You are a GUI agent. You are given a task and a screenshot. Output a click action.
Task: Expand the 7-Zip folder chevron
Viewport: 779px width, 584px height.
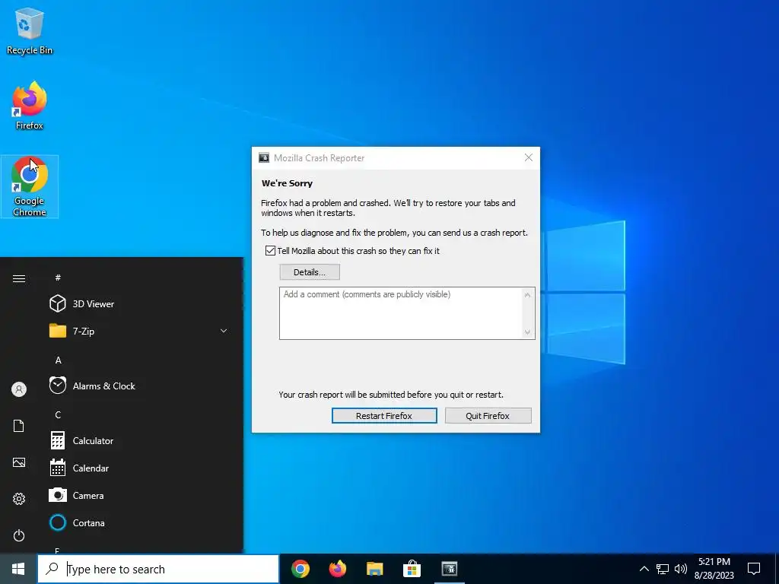pos(224,331)
